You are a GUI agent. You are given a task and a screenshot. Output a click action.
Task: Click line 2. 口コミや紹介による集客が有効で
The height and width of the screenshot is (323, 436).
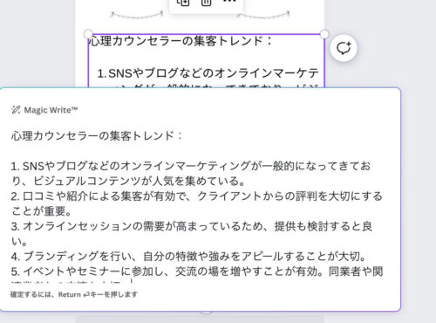[196, 196]
